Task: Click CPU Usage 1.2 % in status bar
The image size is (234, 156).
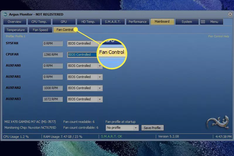Action: click(16, 137)
